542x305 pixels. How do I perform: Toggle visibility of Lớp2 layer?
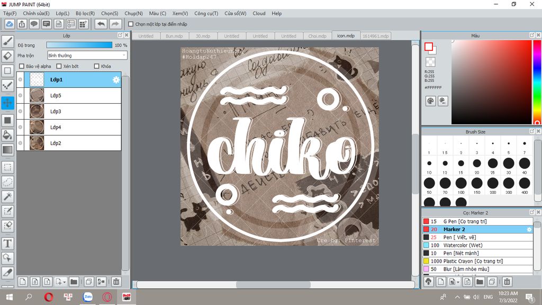pyautogui.click(x=21, y=143)
